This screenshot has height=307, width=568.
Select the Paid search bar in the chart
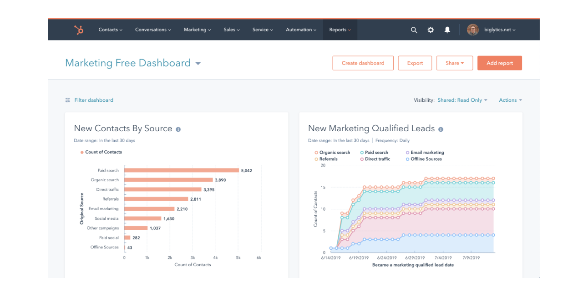click(x=182, y=170)
